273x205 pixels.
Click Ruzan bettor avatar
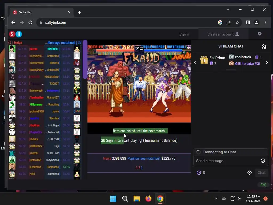pyautogui.click(x=12, y=49)
